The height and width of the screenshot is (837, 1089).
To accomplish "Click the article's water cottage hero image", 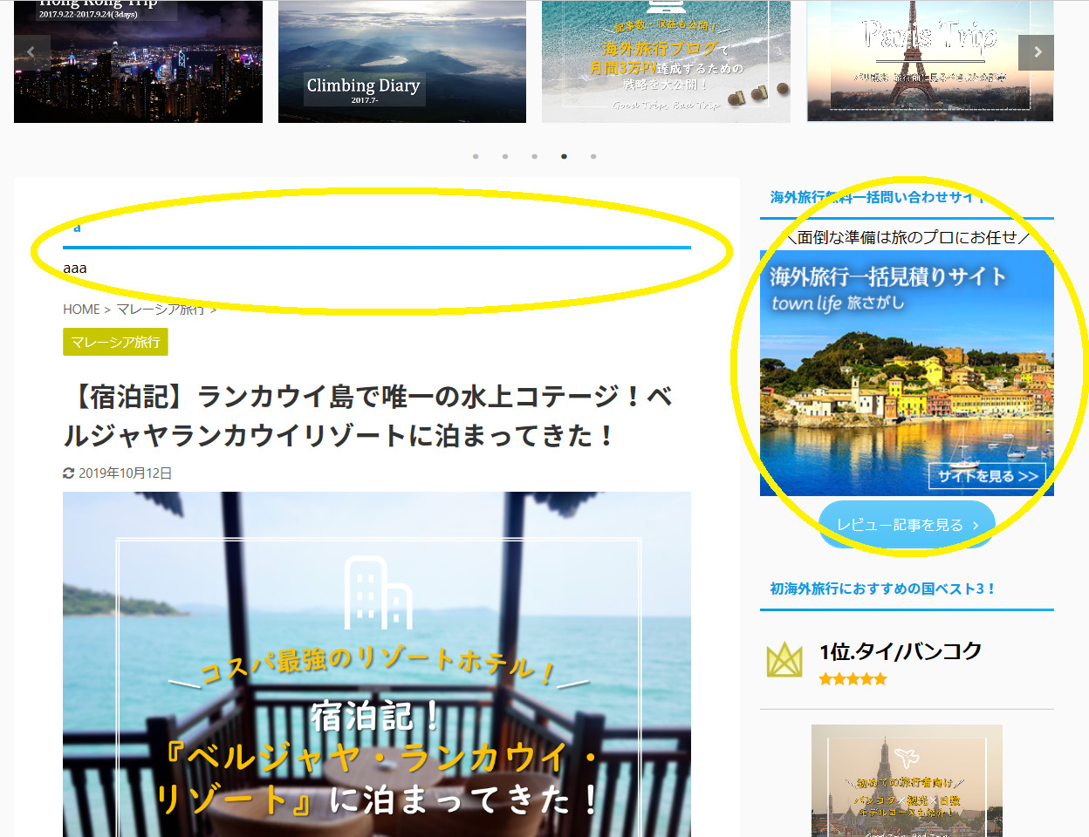I will 377,664.
